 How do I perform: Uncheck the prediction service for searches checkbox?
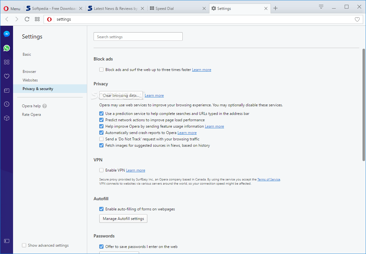pos(101,113)
